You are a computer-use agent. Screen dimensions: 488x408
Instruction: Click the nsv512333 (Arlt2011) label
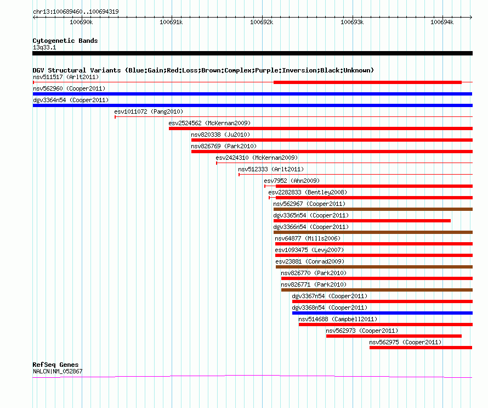coord(271,169)
